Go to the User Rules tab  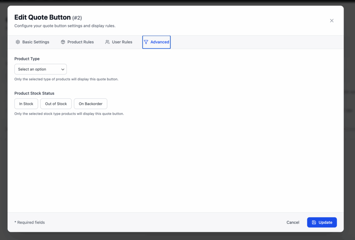(122, 42)
